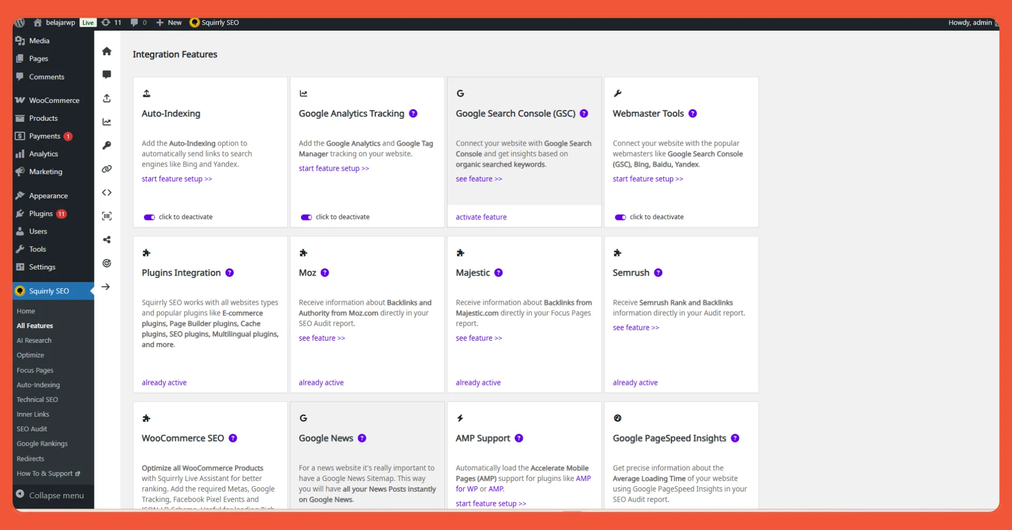Open Squirrly SEO in the top admin bar
This screenshot has width=1012, height=530.
(x=215, y=23)
